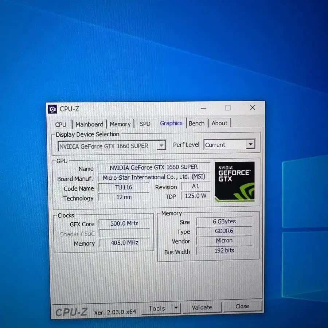This screenshot has width=328, height=328.
Task: Click the Validate button
Action: click(202, 307)
